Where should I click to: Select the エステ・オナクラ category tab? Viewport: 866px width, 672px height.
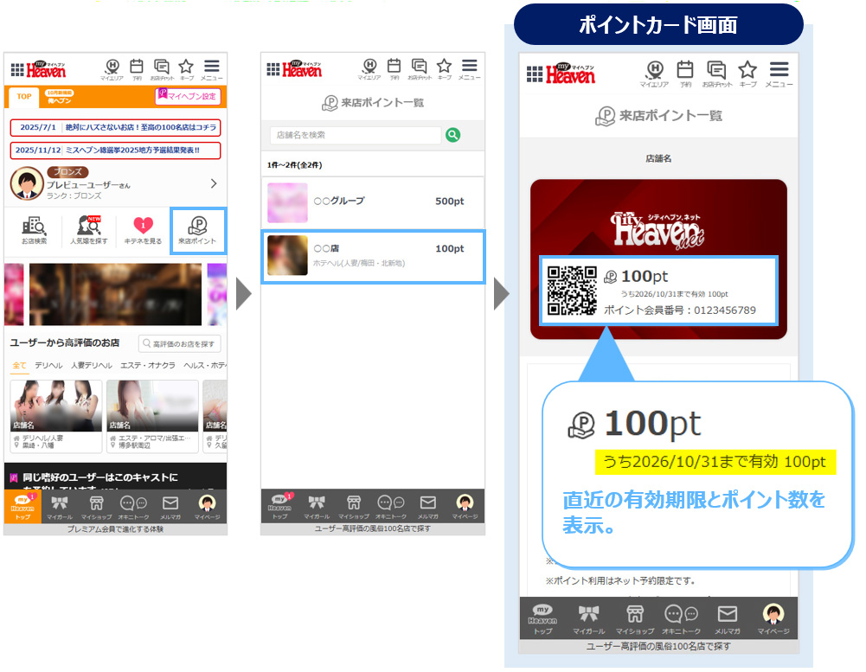pos(148,365)
